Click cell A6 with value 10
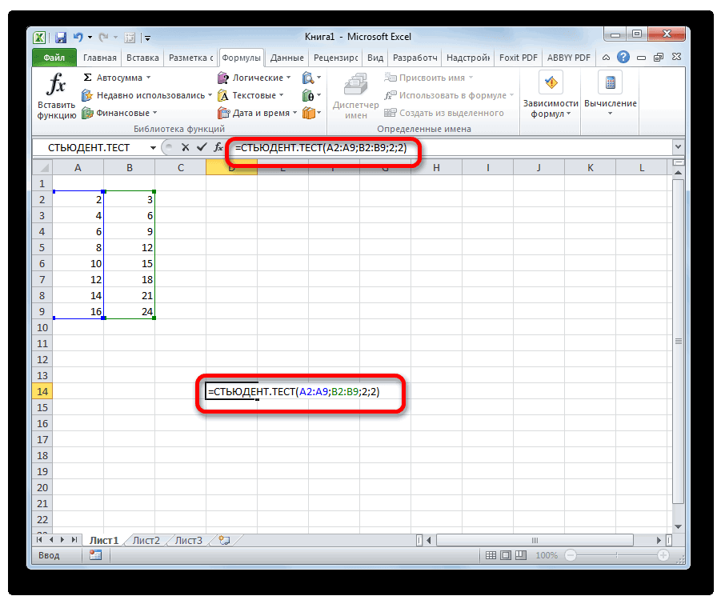The image size is (717, 596). (x=78, y=264)
